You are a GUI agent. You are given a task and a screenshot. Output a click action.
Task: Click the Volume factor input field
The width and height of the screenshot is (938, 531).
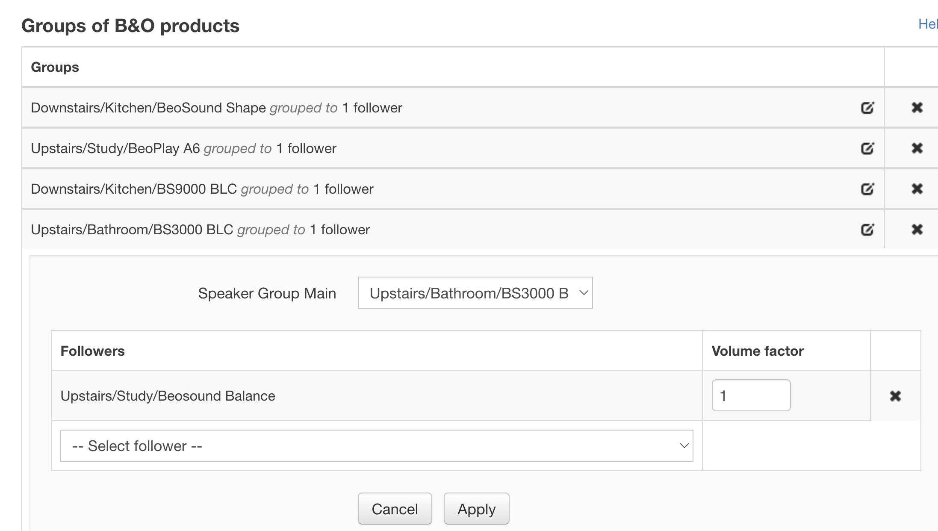(x=751, y=395)
